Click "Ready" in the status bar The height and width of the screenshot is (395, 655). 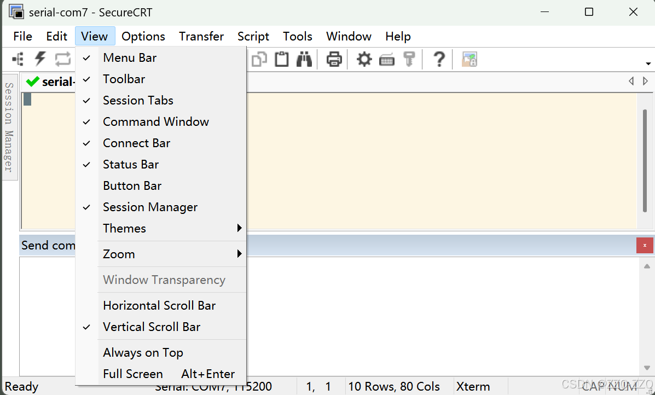[x=22, y=387]
